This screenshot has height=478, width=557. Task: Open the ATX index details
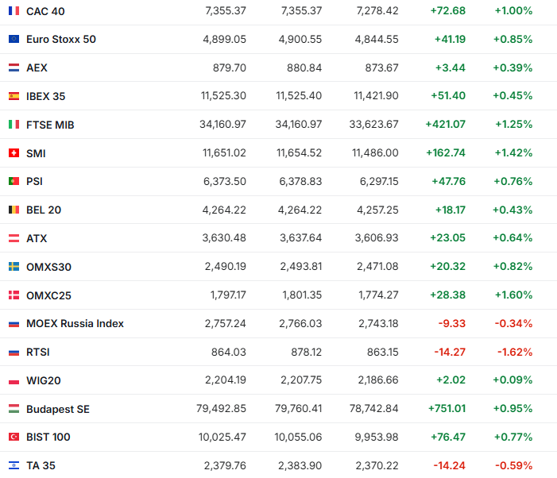[37, 238]
